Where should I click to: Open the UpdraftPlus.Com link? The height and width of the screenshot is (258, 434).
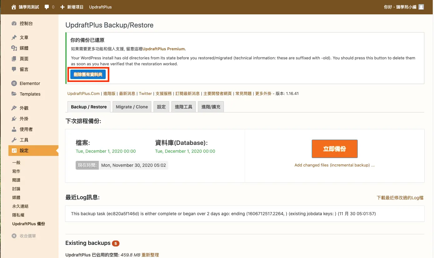click(x=83, y=93)
